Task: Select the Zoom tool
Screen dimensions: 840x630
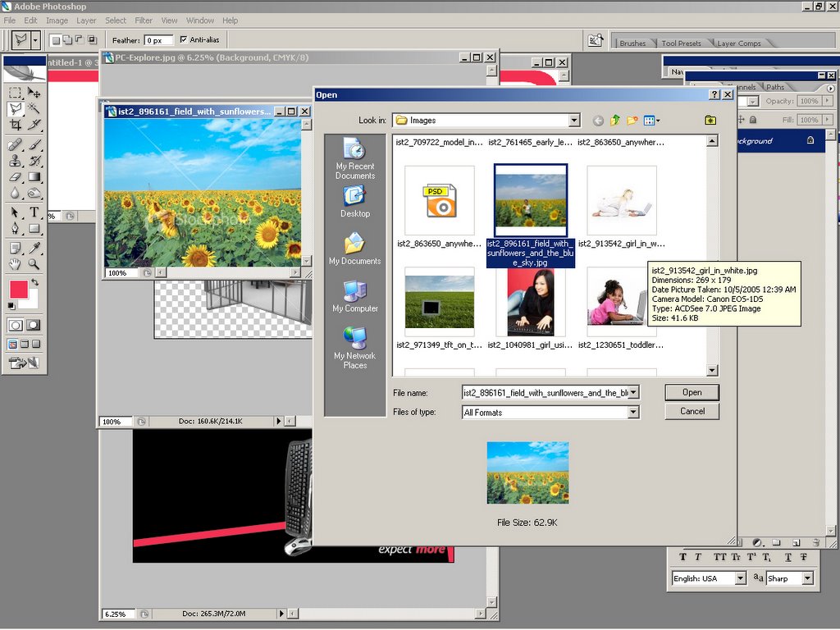Action: [34, 264]
